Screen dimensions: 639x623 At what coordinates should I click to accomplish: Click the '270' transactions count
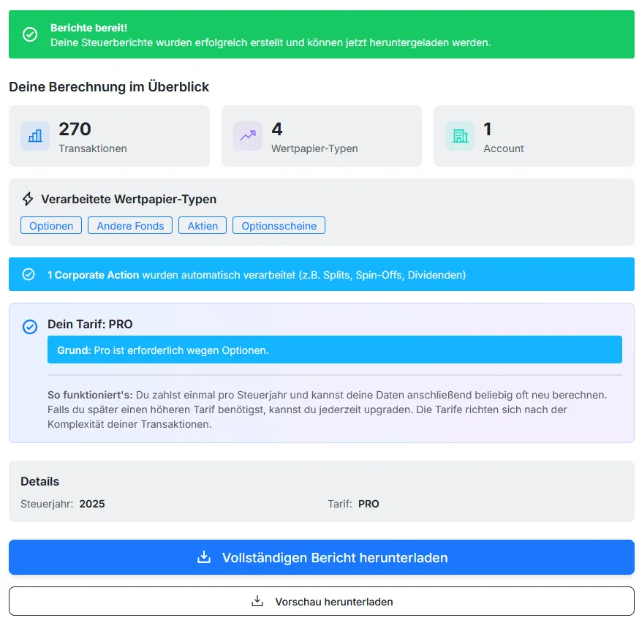(x=75, y=129)
